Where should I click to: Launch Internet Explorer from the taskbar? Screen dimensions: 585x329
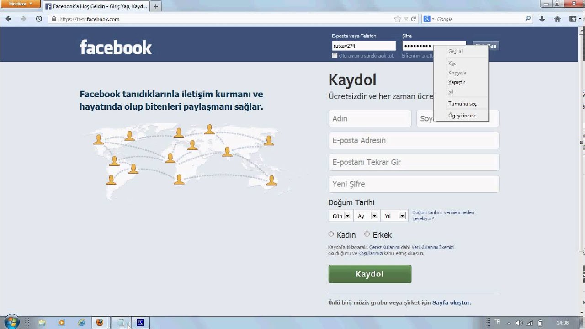tap(81, 323)
